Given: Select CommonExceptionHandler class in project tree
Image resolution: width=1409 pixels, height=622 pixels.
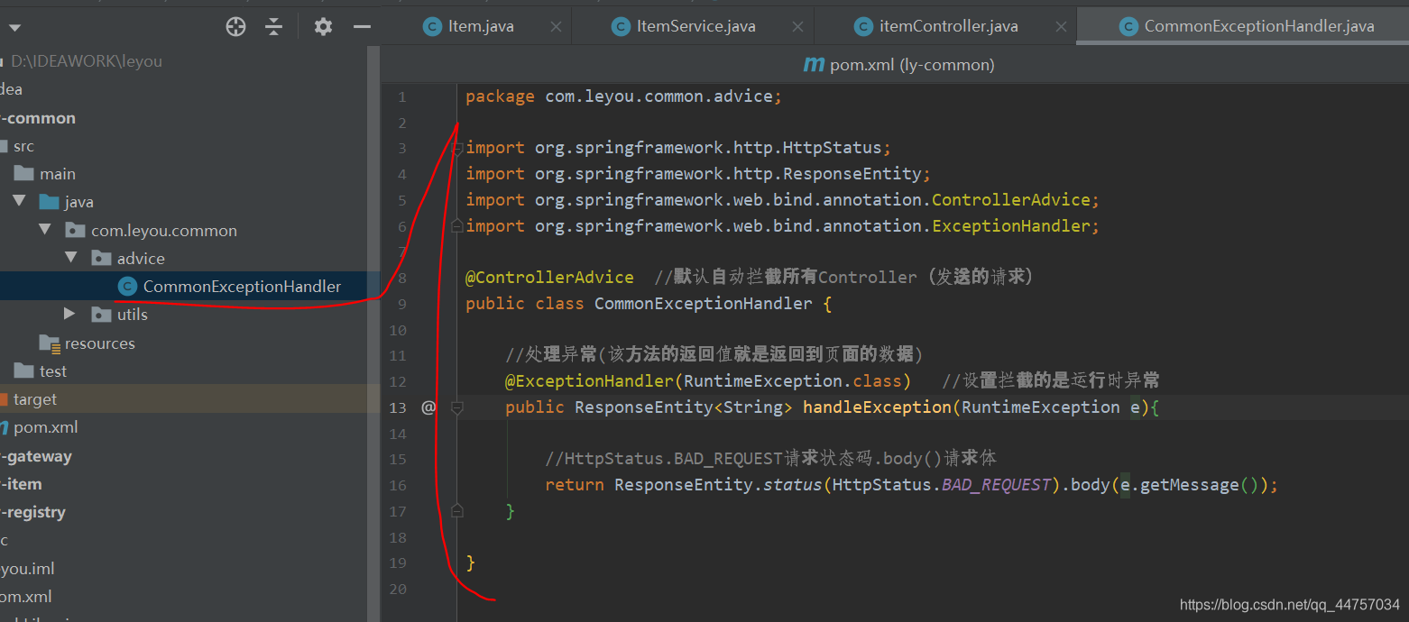Looking at the screenshot, I should (242, 287).
